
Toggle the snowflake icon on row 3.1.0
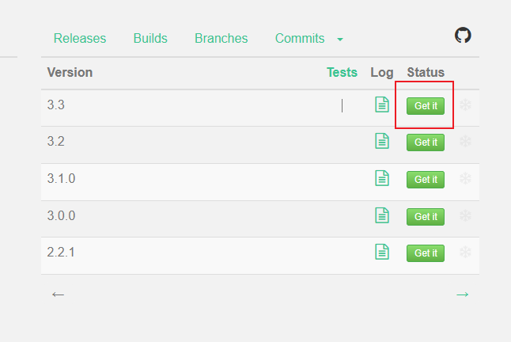(x=465, y=179)
